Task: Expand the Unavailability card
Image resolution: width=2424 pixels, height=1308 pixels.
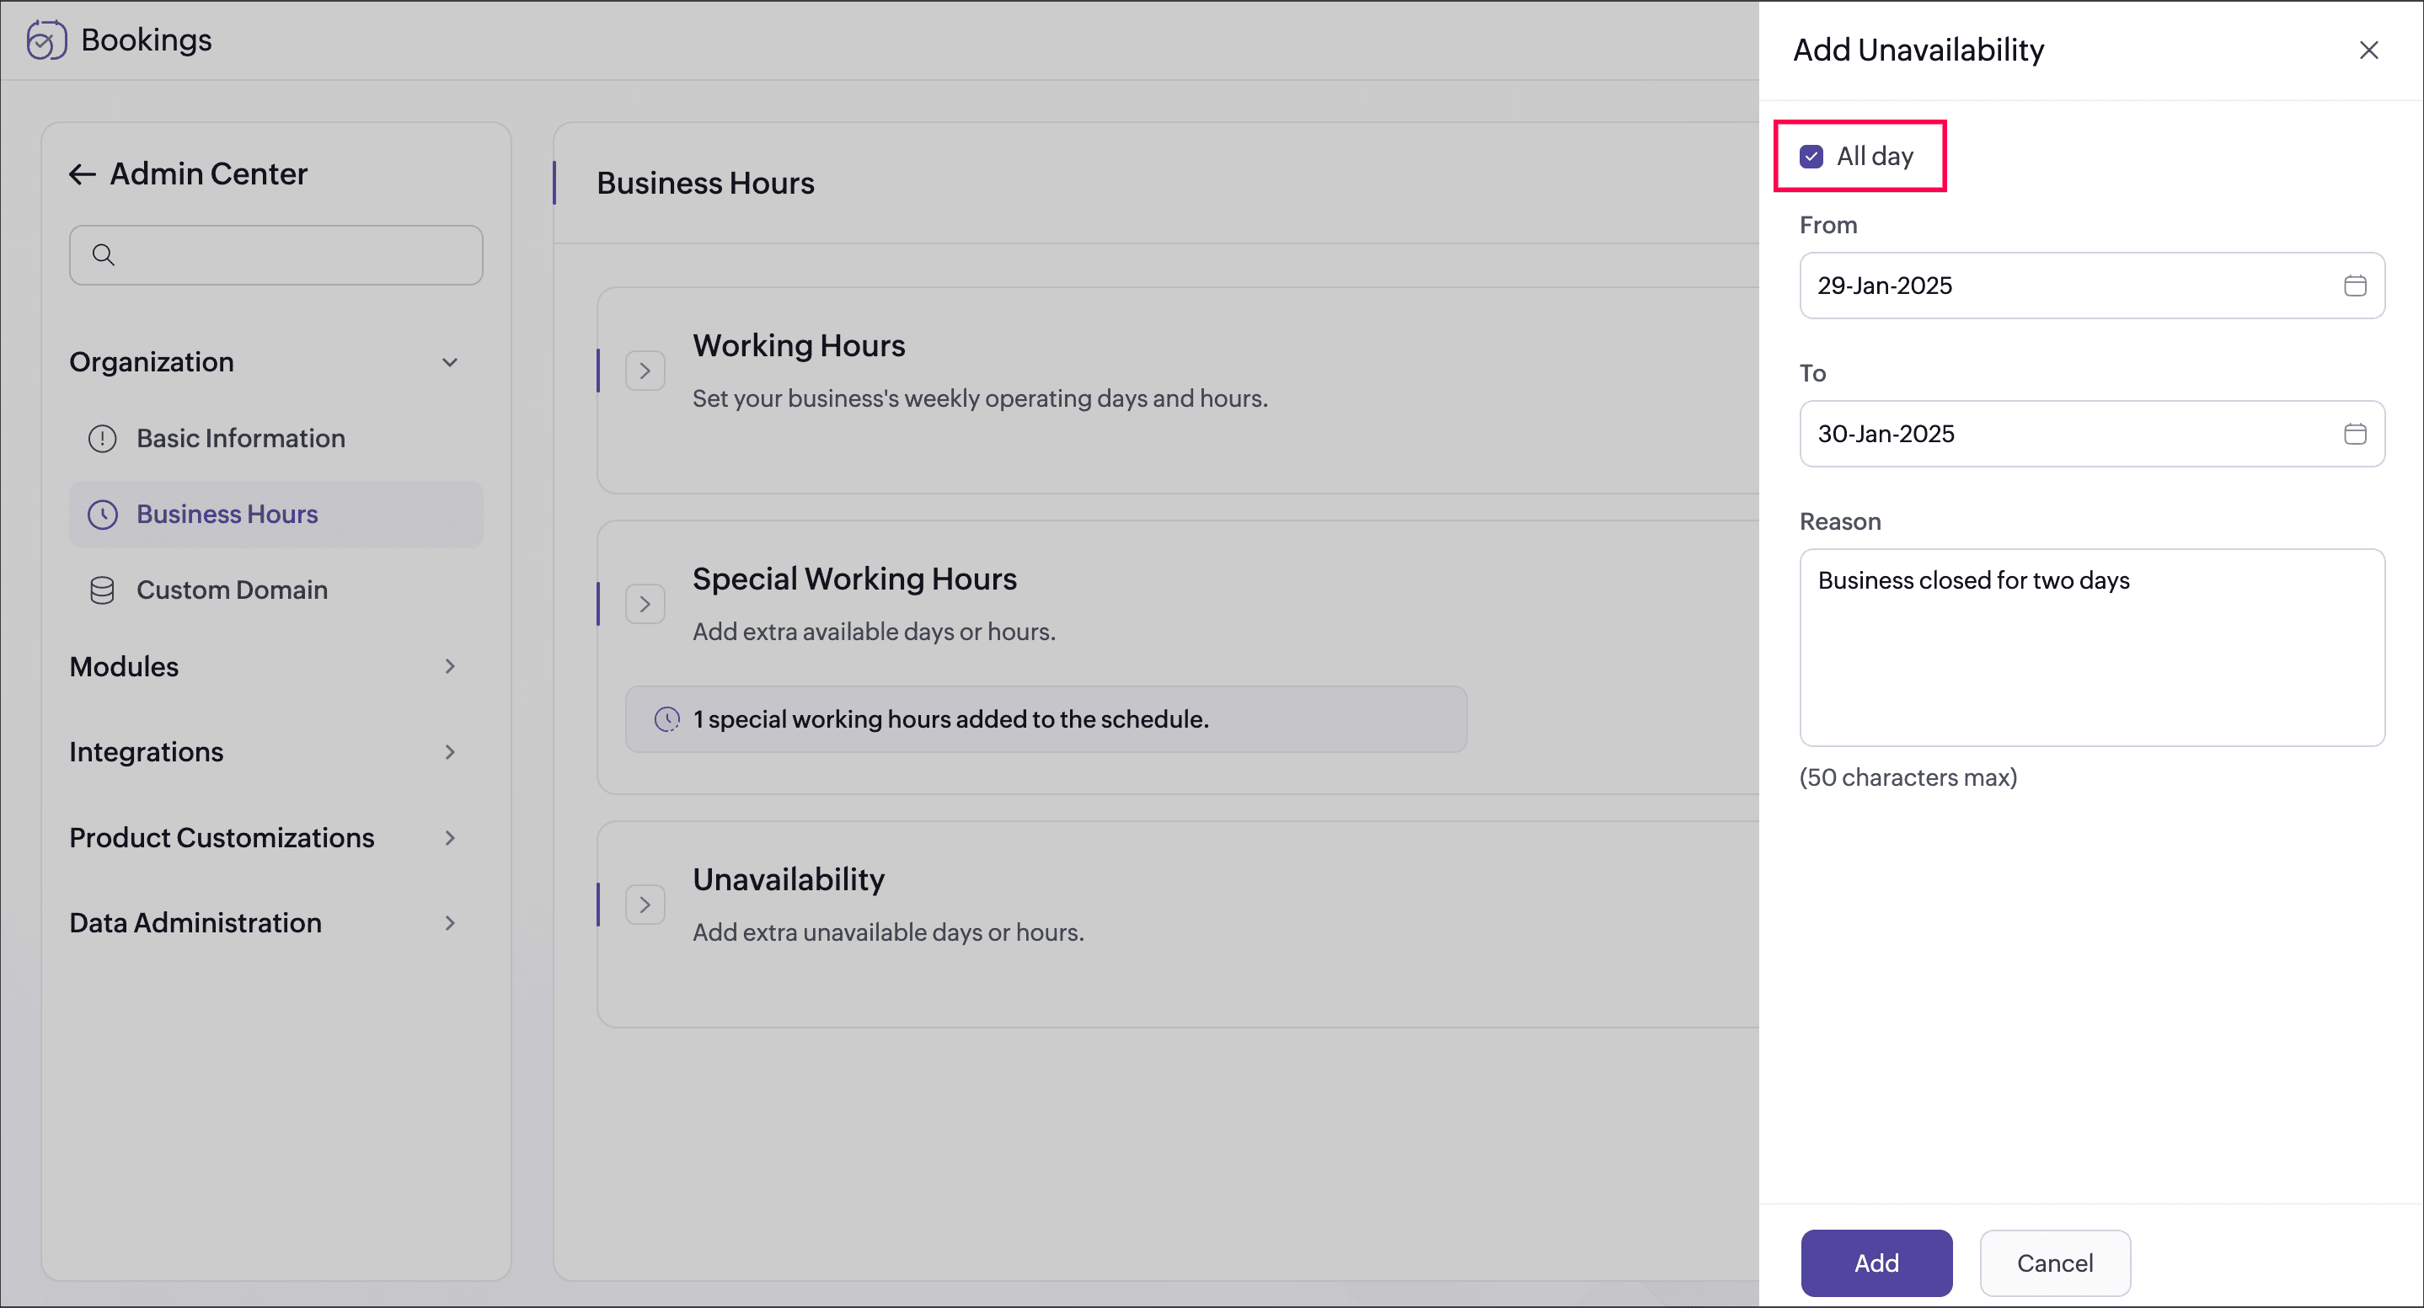Action: [645, 905]
